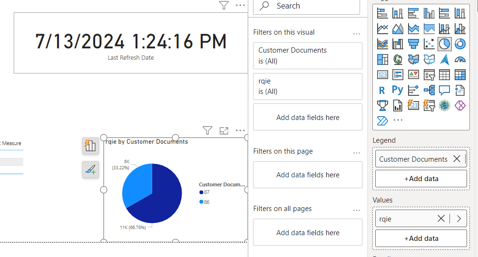
Task: Choose the Stacked area chart visual
Action: (413, 29)
